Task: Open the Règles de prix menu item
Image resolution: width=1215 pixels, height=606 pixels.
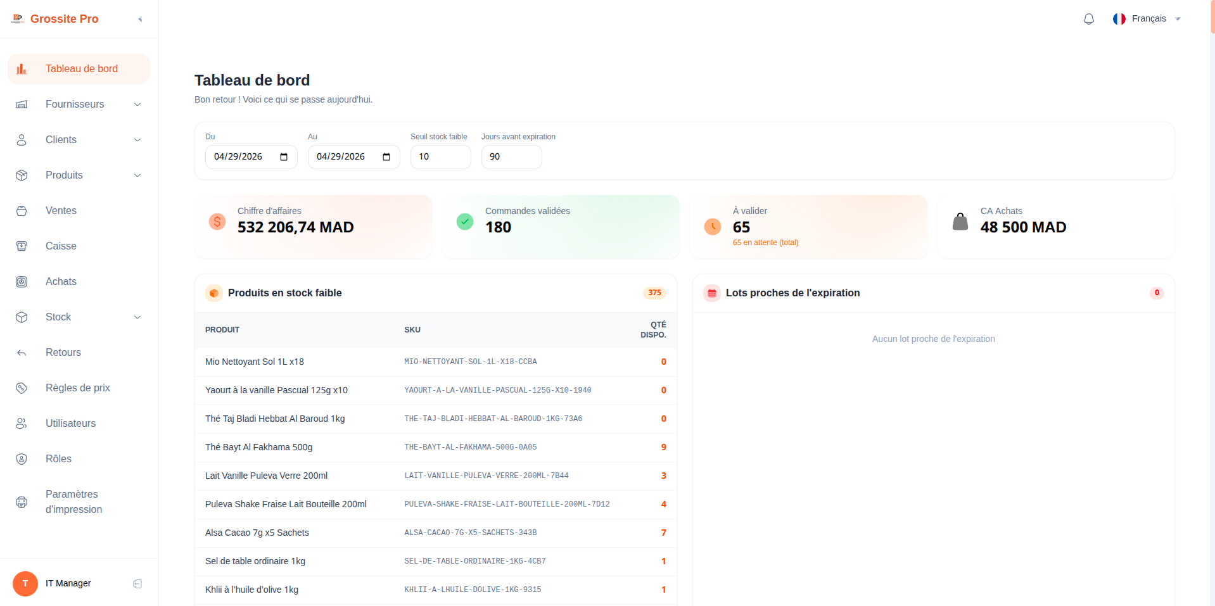Action: pos(79,388)
